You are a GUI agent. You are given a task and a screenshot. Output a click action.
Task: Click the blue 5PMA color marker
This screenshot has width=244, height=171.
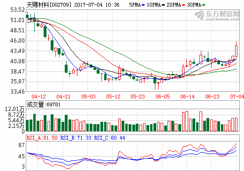(143, 5)
